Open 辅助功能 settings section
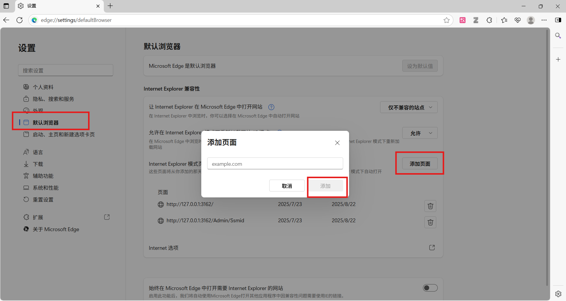The image size is (566, 301). [43, 176]
